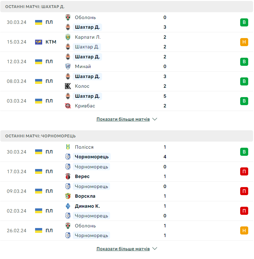Click the Динамо К. team logo
This screenshot has height=259, width=254.
click(x=68, y=206)
